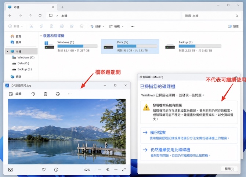
Task: Select the Data (D:) drive tile
Action: click(x=130, y=46)
